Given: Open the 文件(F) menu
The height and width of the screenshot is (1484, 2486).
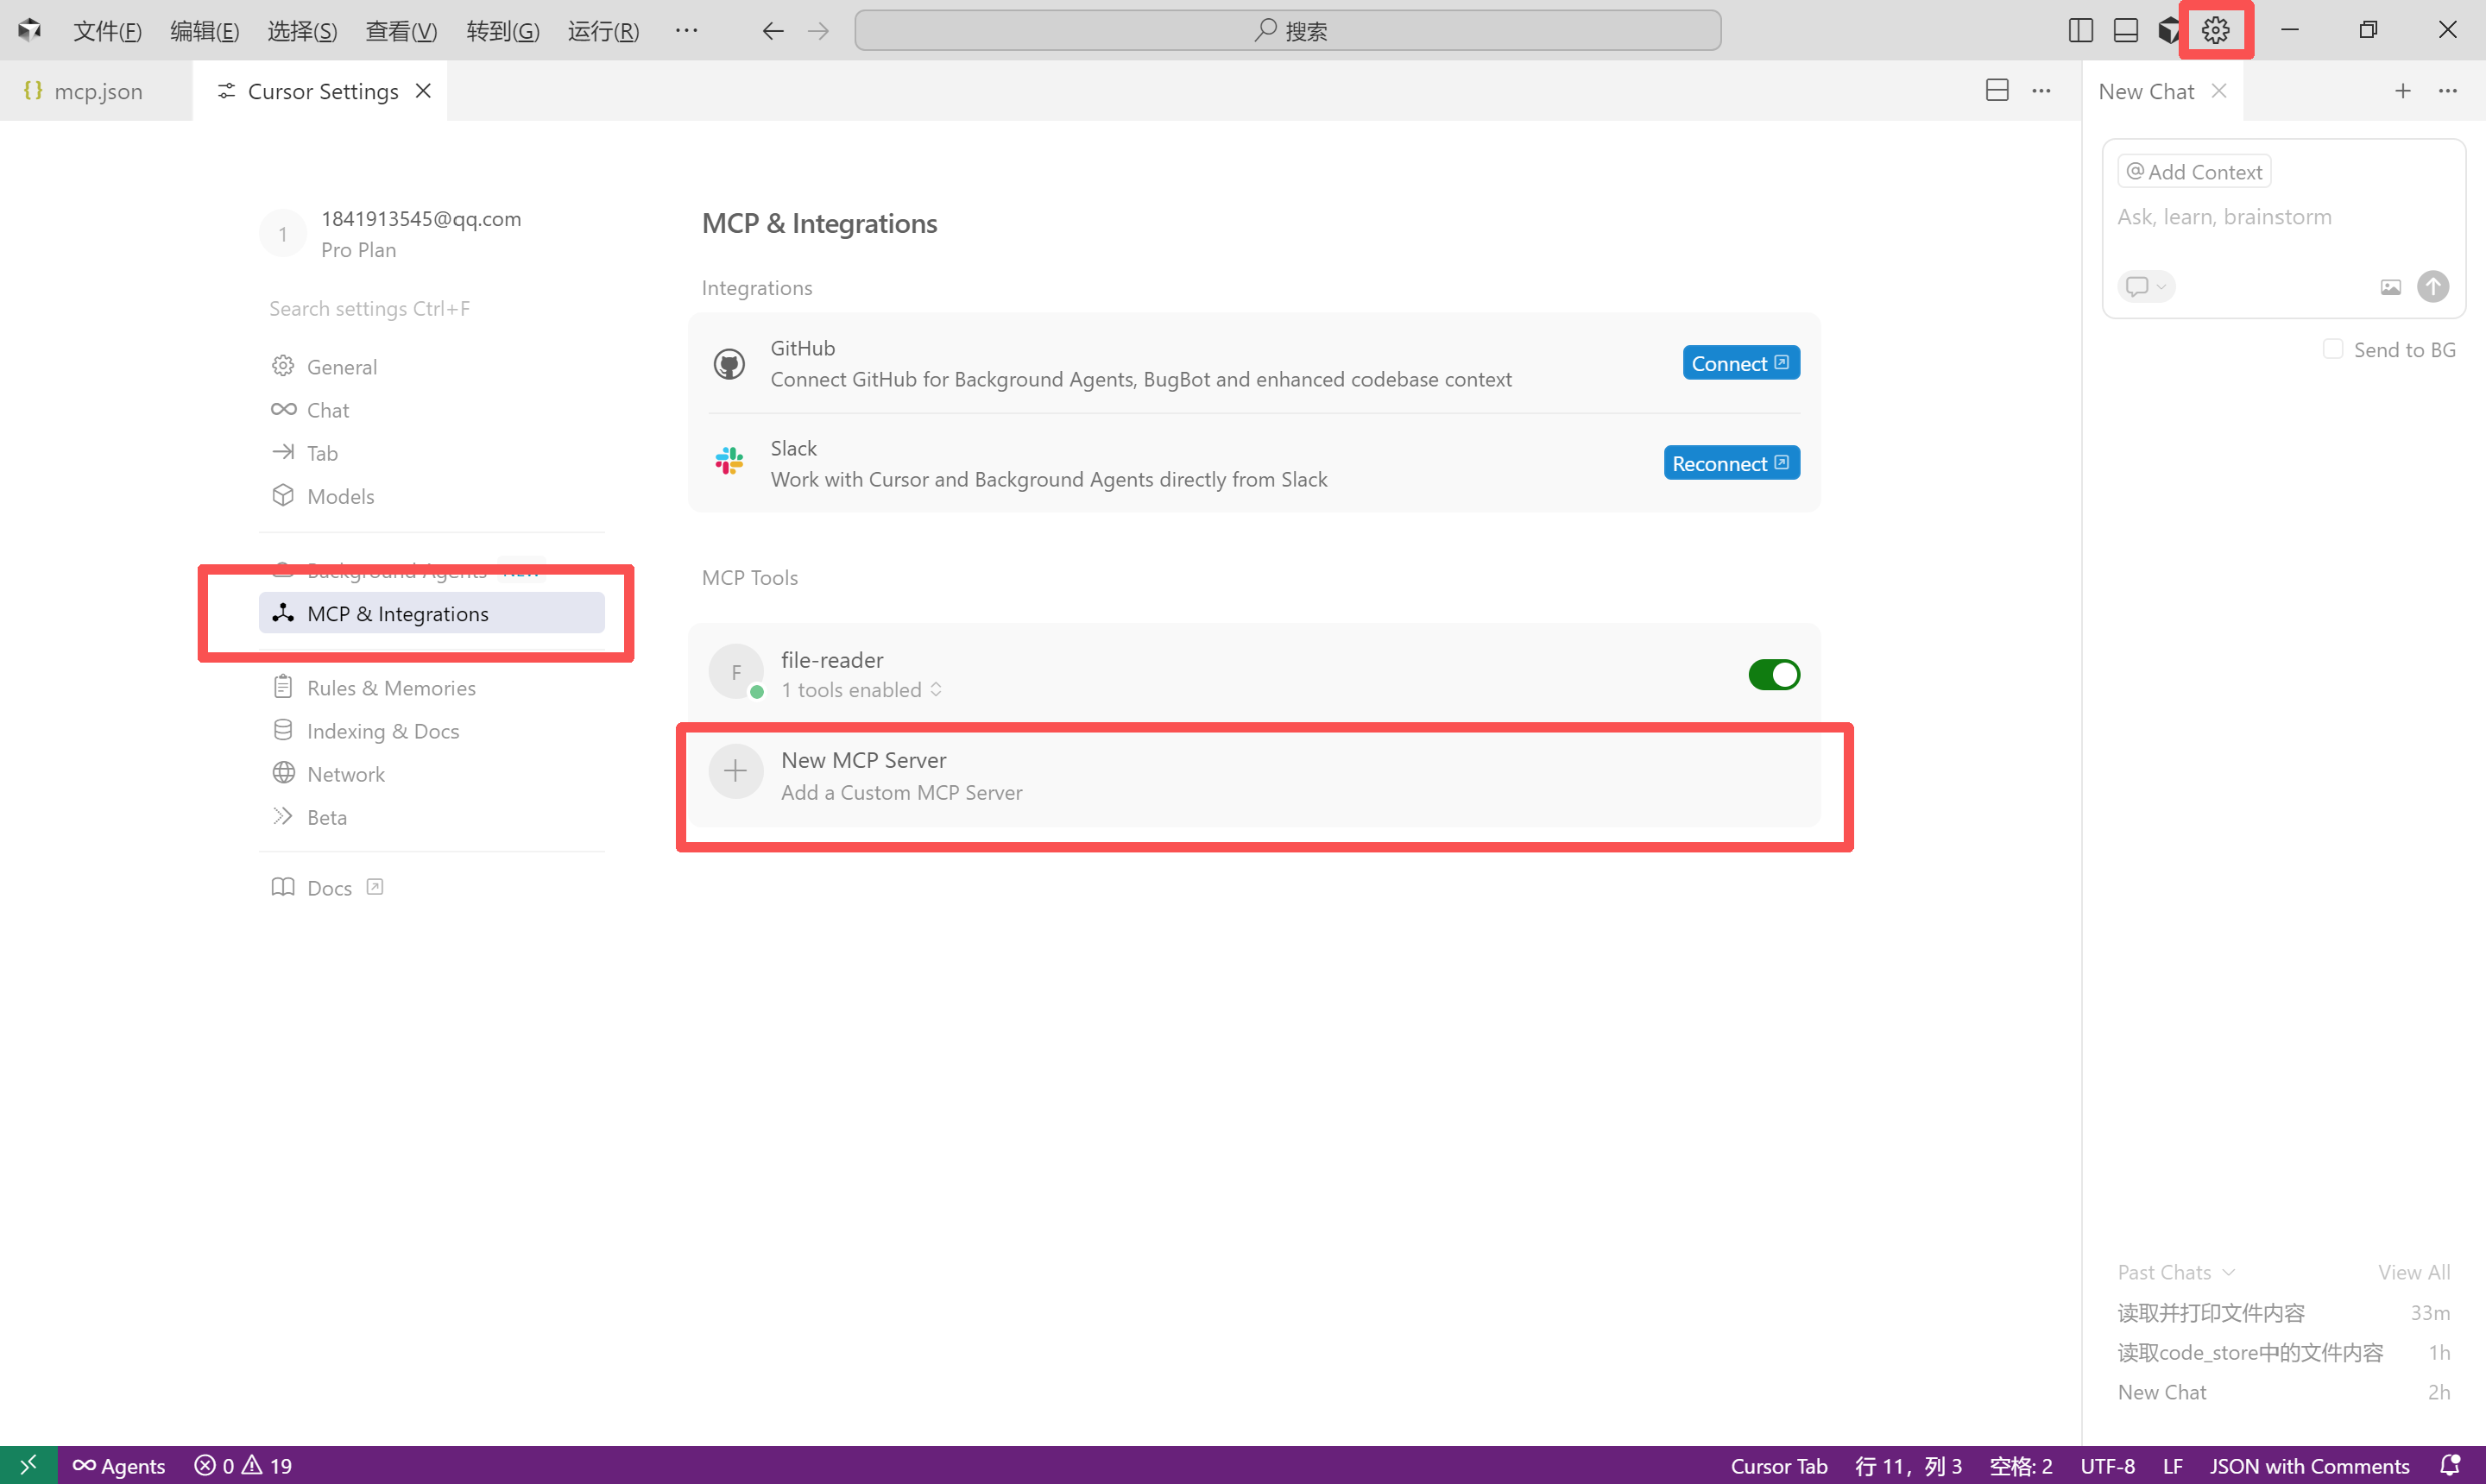Looking at the screenshot, I should 107,31.
